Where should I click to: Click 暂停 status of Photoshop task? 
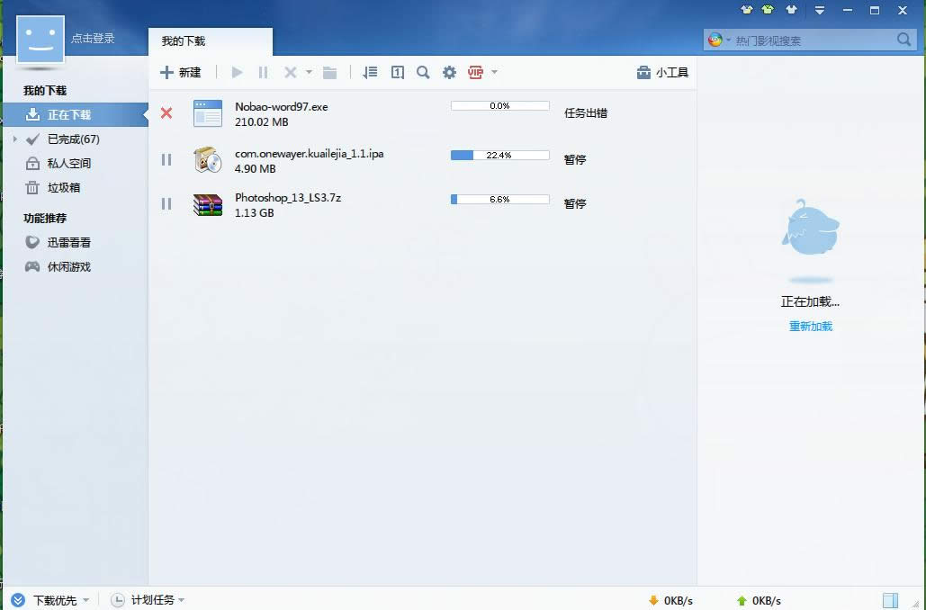[575, 203]
